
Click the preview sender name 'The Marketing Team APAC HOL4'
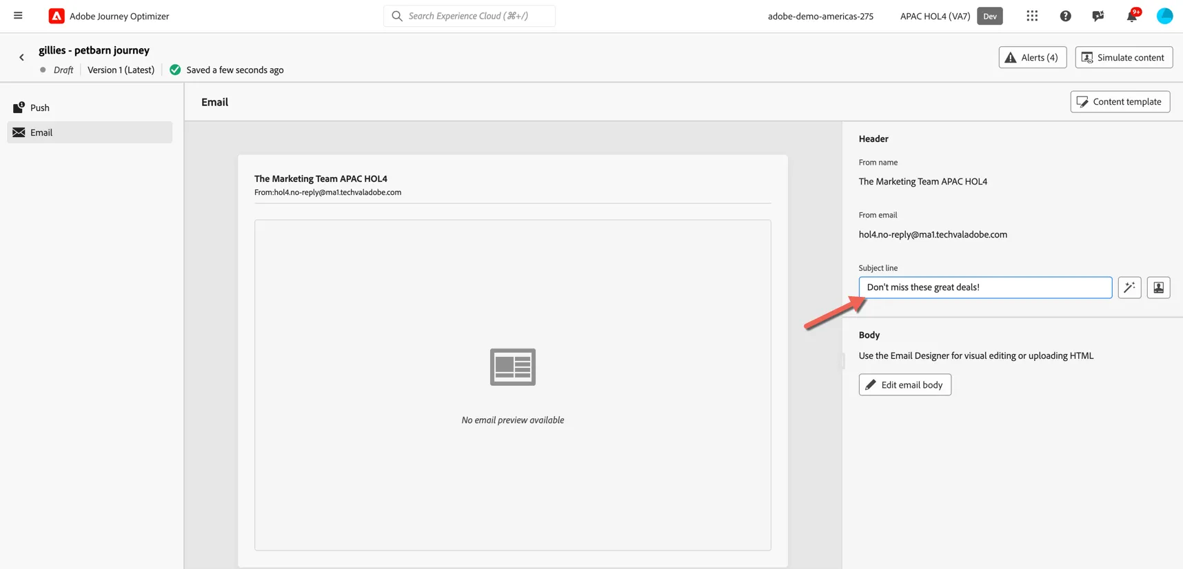[321, 178]
